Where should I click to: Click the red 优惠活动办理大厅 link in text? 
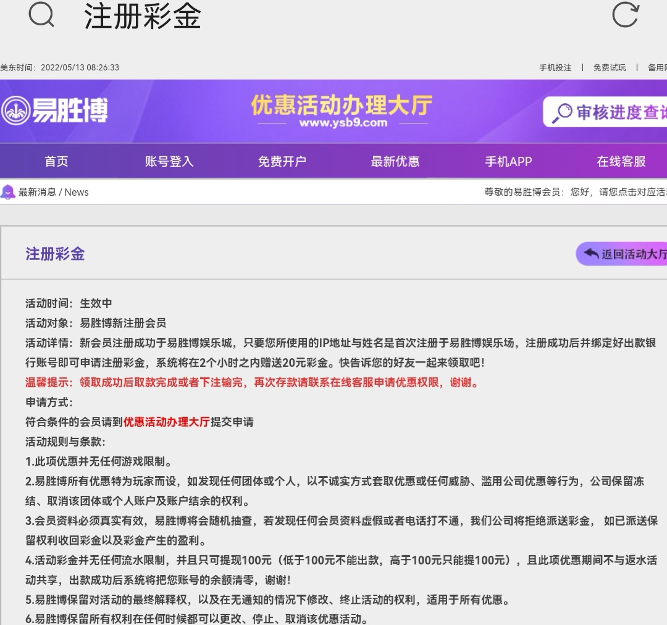pos(167,422)
